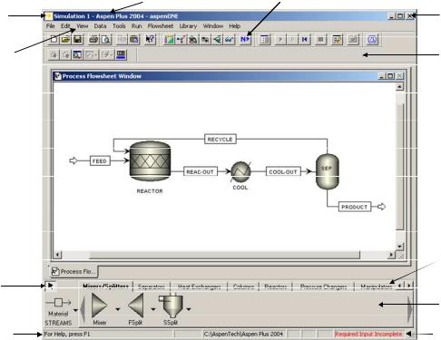This screenshot has width=441, height=340.
Task: Click the Select Mode cursor button
Action: click(x=50, y=286)
